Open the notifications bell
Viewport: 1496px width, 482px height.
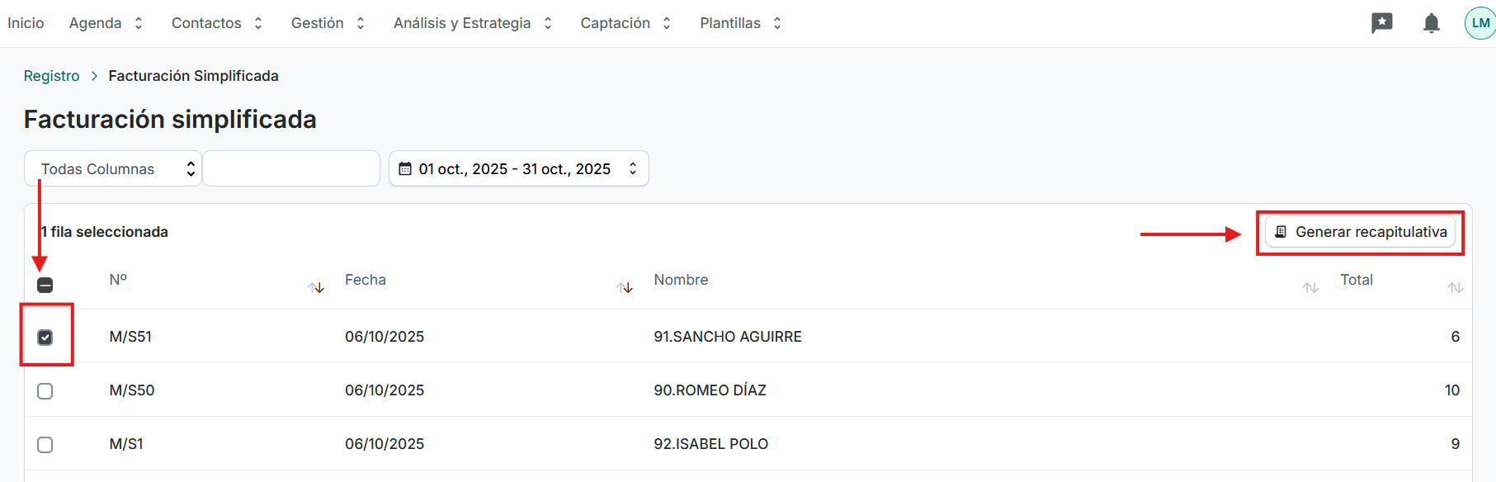point(1432,23)
